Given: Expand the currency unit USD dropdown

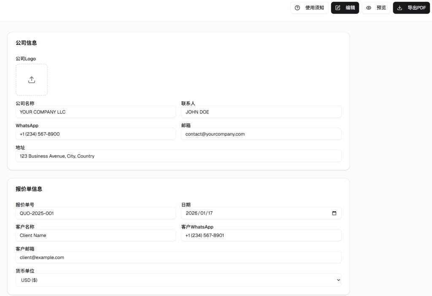Looking at the screenshot, I should (337, 280).
